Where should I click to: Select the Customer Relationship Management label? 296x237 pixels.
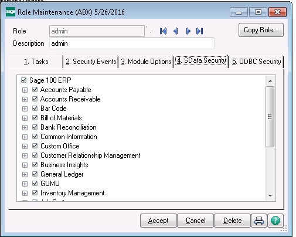click(x=90, y=155)
